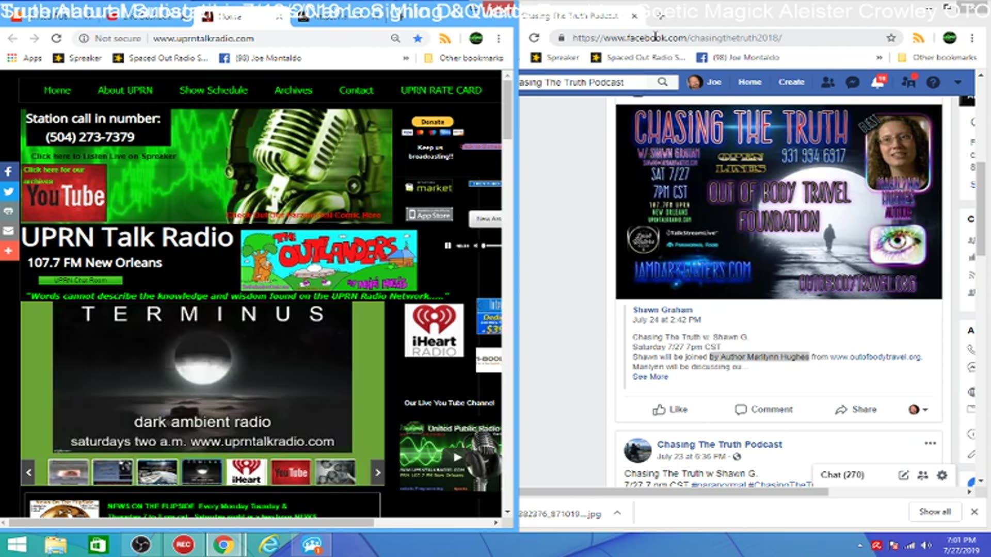This screenshot has width=991, height=557.
Task: Open the UPRN Chat Room button
Action: pos(81,281)
